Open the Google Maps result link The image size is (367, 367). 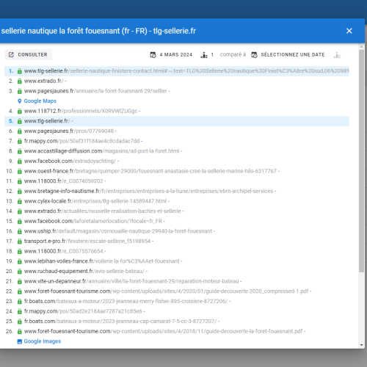pyautogui.click(x=40, y=101)
